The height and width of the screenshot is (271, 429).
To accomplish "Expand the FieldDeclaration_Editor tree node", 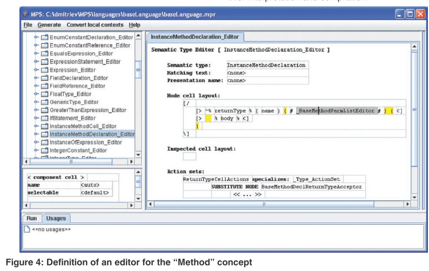I will [36, 78].
